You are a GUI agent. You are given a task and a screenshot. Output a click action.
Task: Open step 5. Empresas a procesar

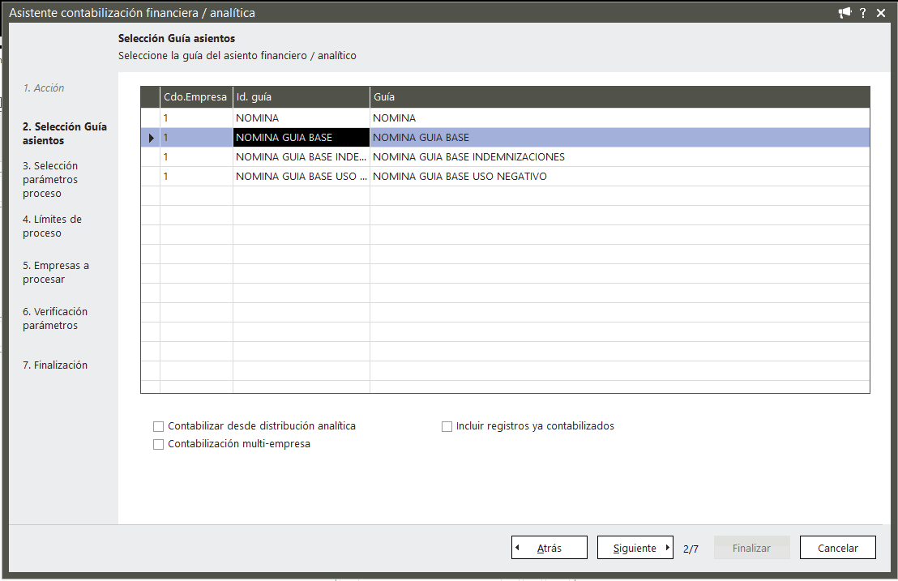point(56,272)
